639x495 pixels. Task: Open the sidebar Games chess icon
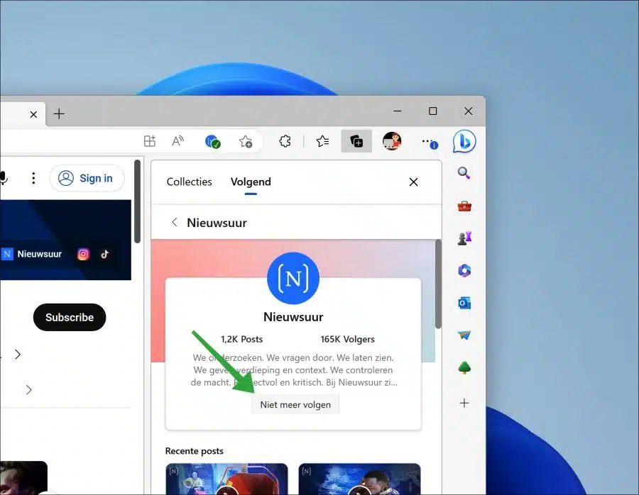point(464,238)
